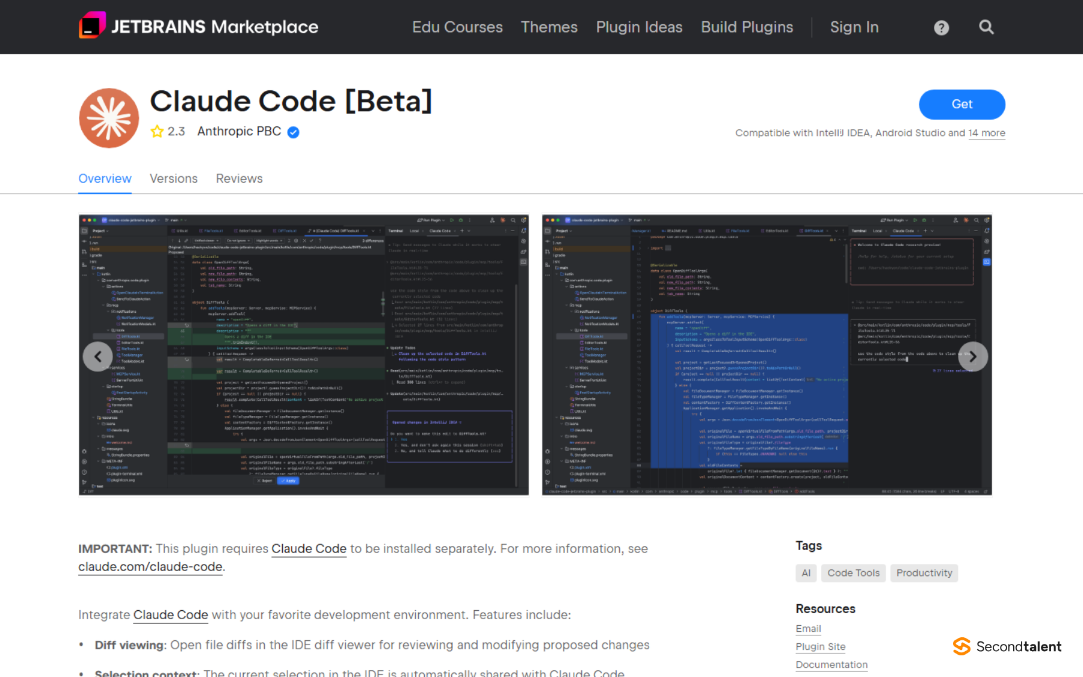Switch to the Versions tab
Viewport: 1083px width, 677px height.
(174, 179)
